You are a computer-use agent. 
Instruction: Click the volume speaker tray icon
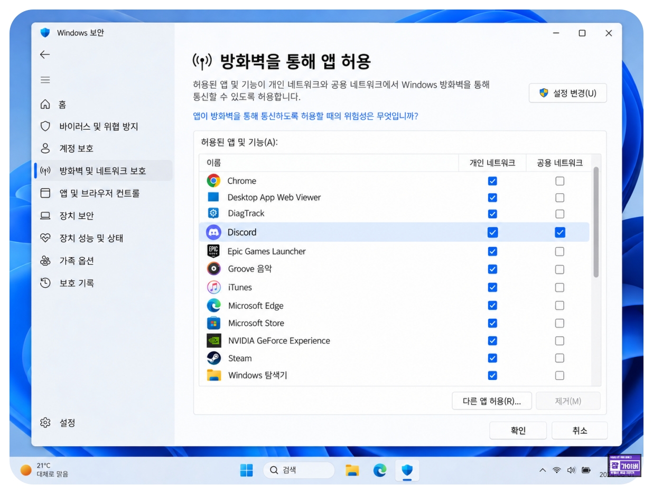click(x=571, y=470)
